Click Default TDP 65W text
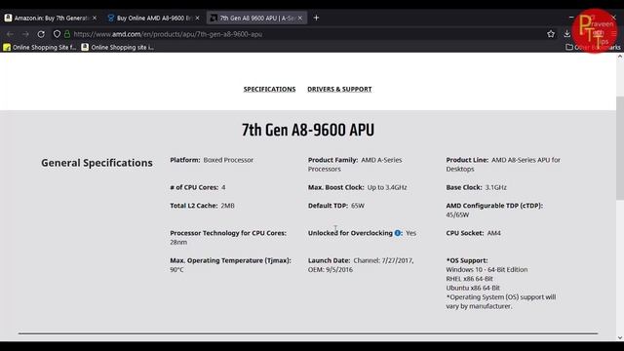 point(336,206)
